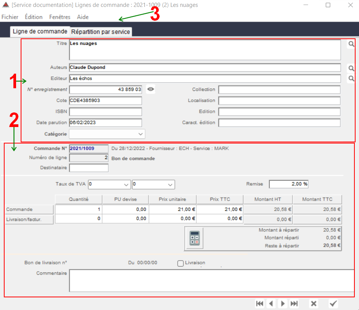359x310 pixels.
Task: Click the eye icon next to N° enregistrement
Action: (150, 89)
